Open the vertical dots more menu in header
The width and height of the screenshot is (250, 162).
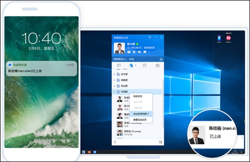149,52
